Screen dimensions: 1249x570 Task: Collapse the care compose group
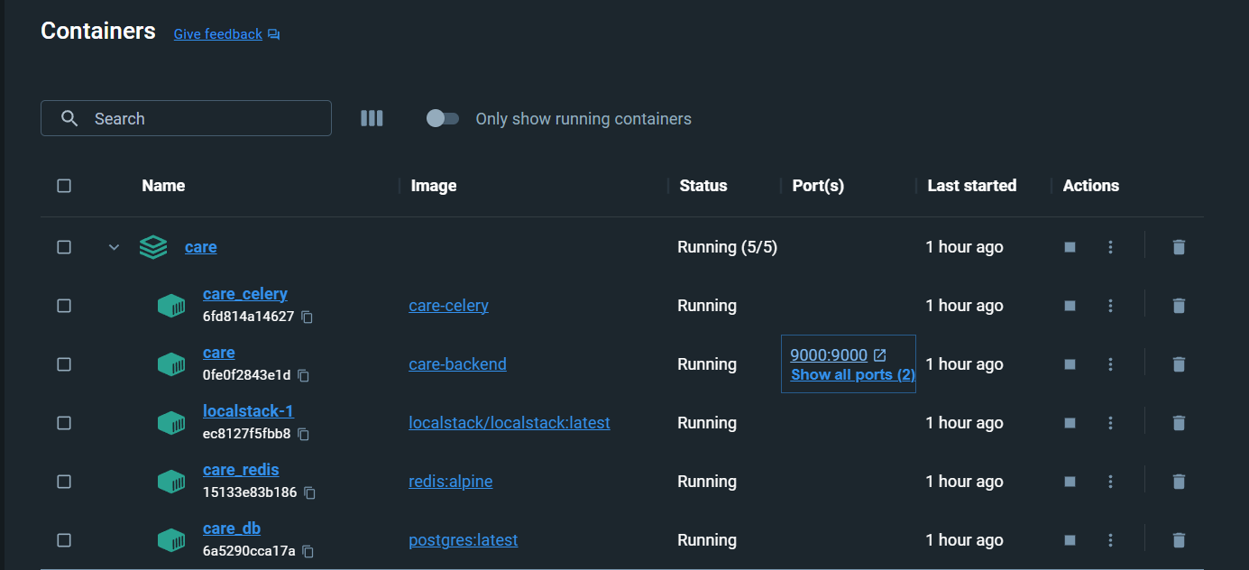tap(113, 246)
